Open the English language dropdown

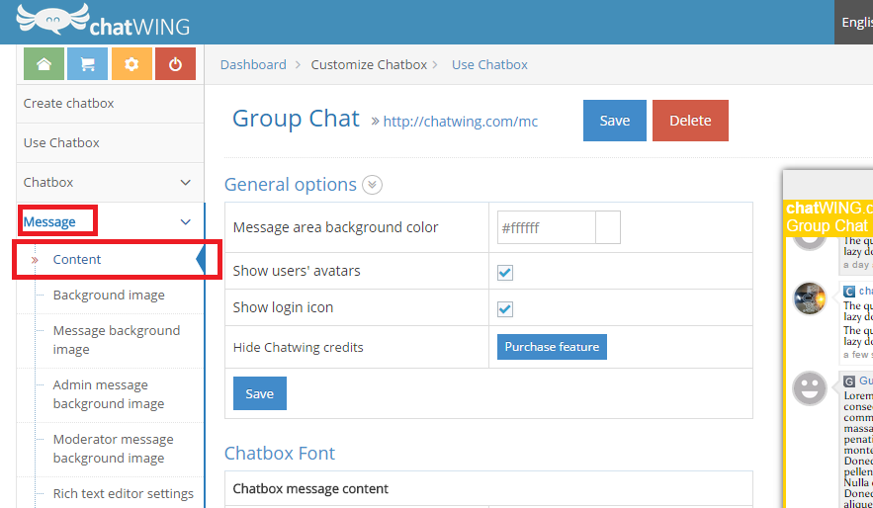click(x=855, y=22)
